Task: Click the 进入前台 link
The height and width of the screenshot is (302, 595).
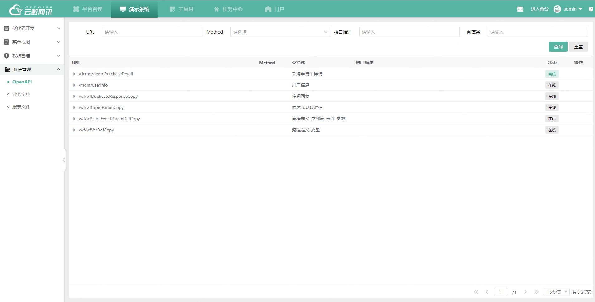Action: [539, 9]
